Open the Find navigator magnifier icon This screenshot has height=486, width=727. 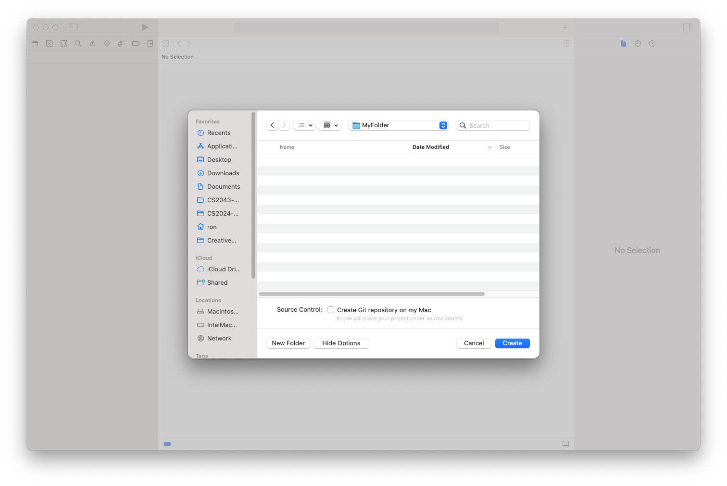pyautogui.click(x=78, y=44)
